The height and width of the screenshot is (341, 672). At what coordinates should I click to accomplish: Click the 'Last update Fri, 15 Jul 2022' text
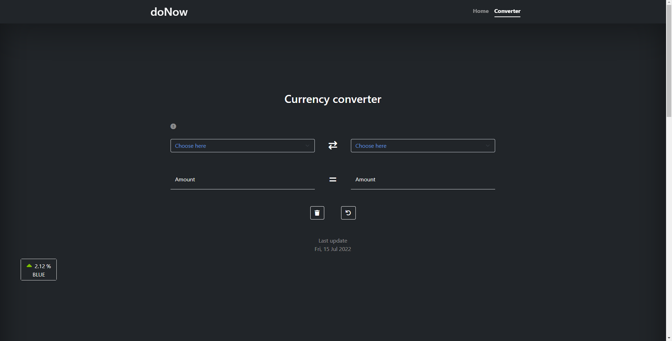(x=332, y=245)
